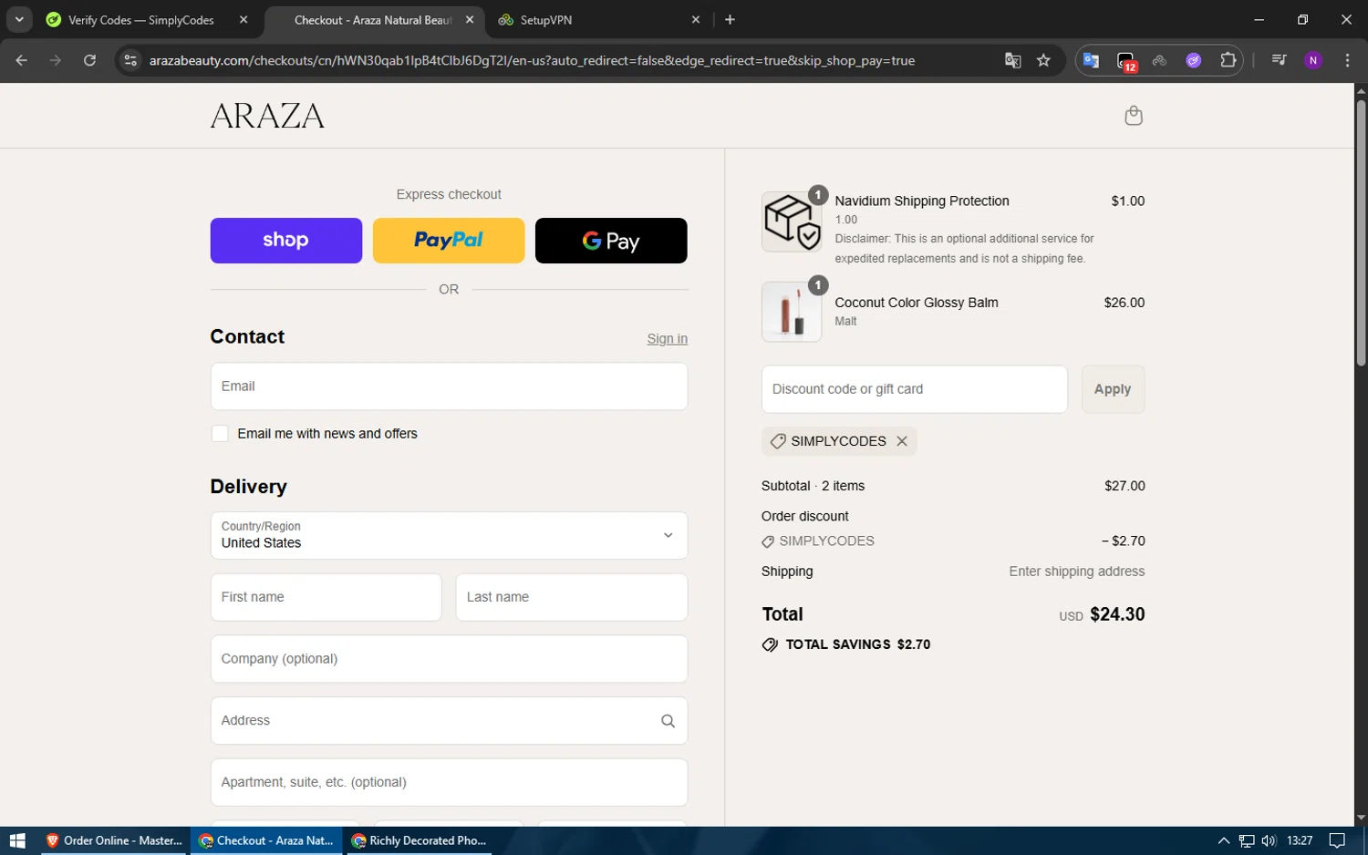Focus the Discount code or gift card field
Viewport: 1368px width, 855px height.
(914, 389)
